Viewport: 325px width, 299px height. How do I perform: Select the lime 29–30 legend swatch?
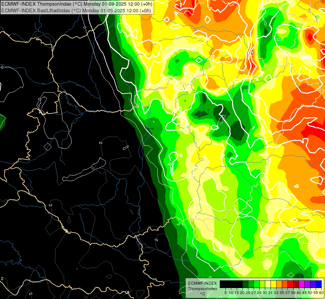click(262, 284)
